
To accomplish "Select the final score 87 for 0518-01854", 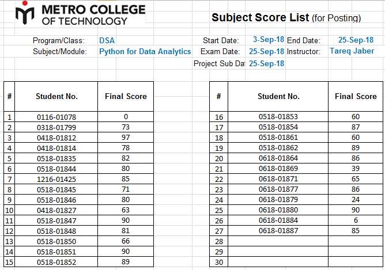I will [x=356, y=127].
